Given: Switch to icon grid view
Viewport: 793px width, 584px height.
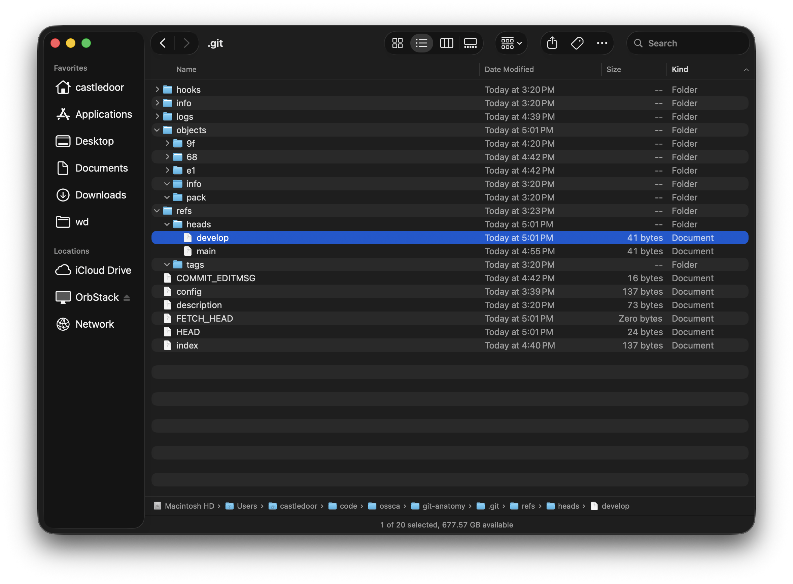Looking at the screenshot, I should (x=397, y=43).
